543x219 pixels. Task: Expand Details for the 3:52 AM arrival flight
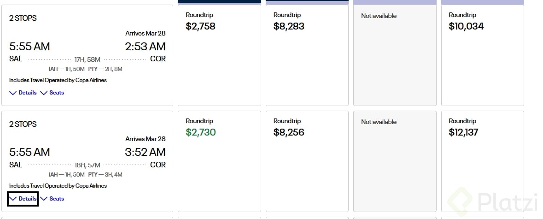[x=23, y=199]
